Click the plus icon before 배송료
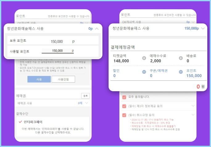Viewport: 211px width, 147px height. tap(181, 58)
